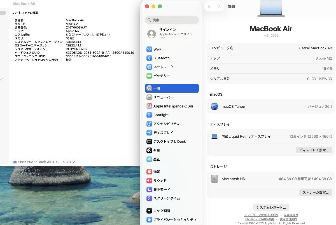Click 13.6インチ (2560 × 1664) text
Viewport: 336px width, 225px height.
[311, 137]
